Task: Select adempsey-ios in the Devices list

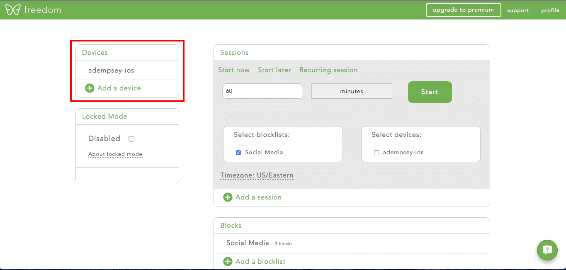Action: click(127, 71)
